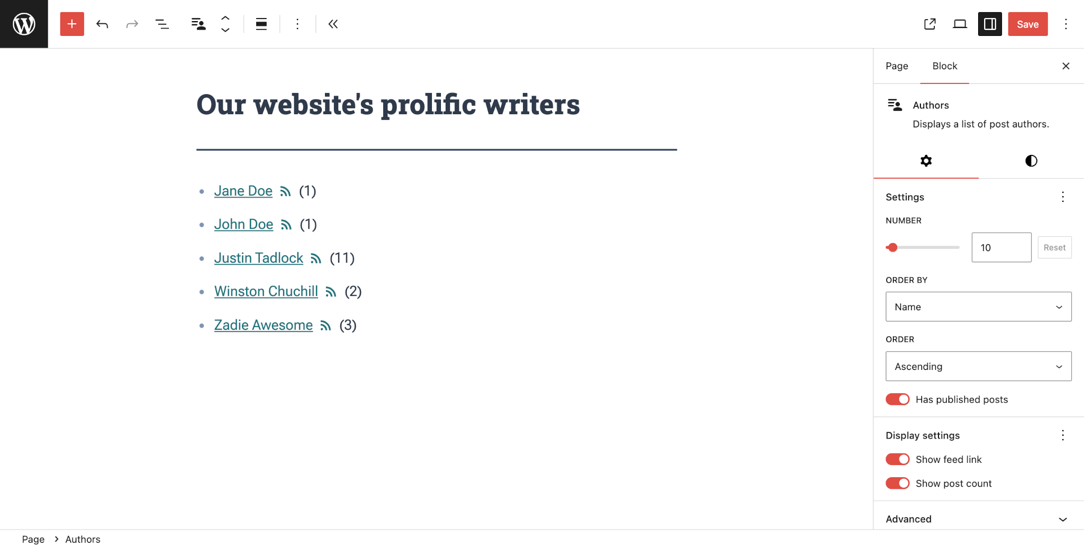Click the align icon in the toolbar
Screen dimensions: 1084x548
pyautogui.click(x=261, y=24)
